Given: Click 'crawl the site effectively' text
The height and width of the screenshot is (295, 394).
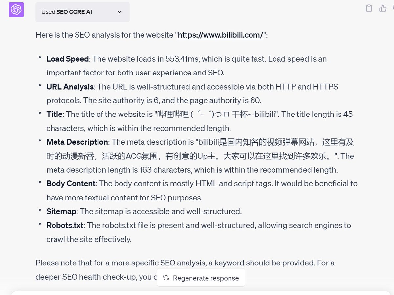Looking at the screenshot, I should pos(89,239).
